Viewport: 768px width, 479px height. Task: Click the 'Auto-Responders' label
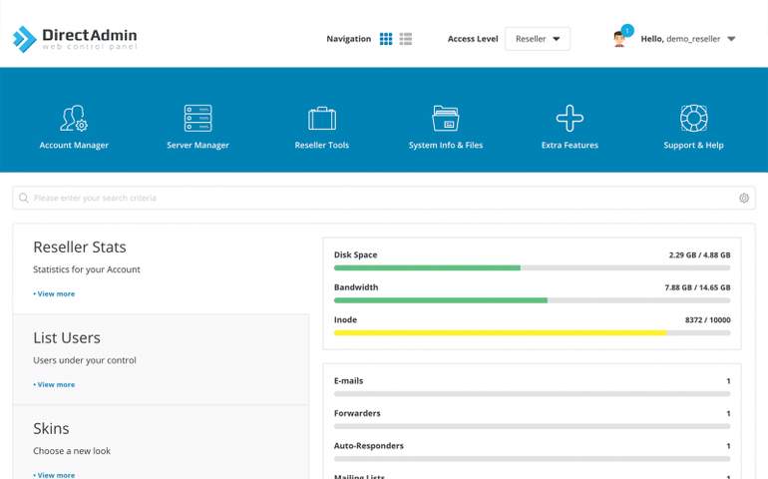[369, 446]
